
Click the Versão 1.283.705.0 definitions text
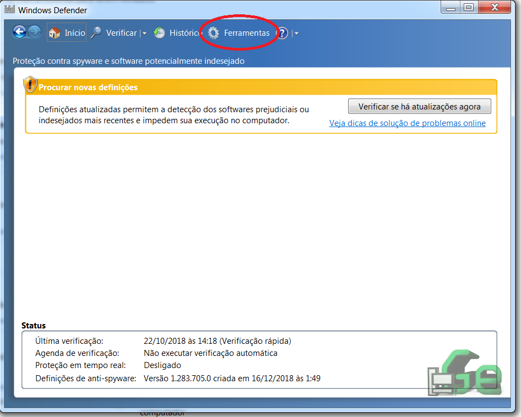pyautogui.click(x=232, y=378)
